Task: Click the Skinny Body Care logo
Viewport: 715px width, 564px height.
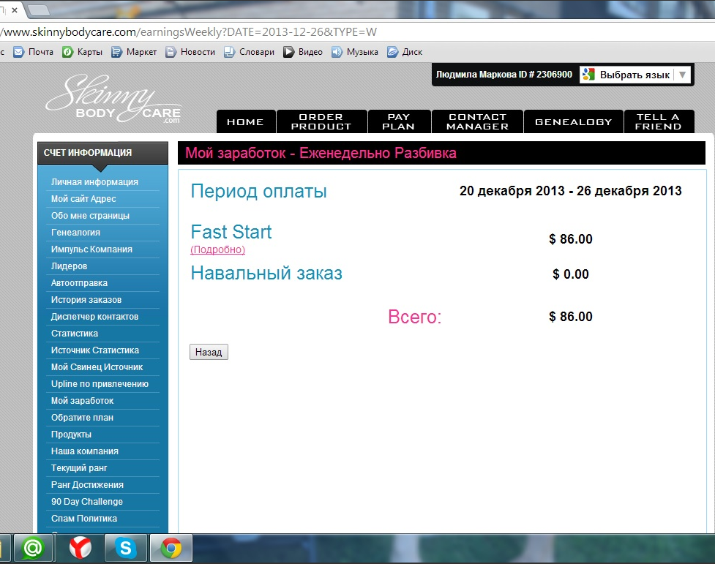Action: pos(113,101)
